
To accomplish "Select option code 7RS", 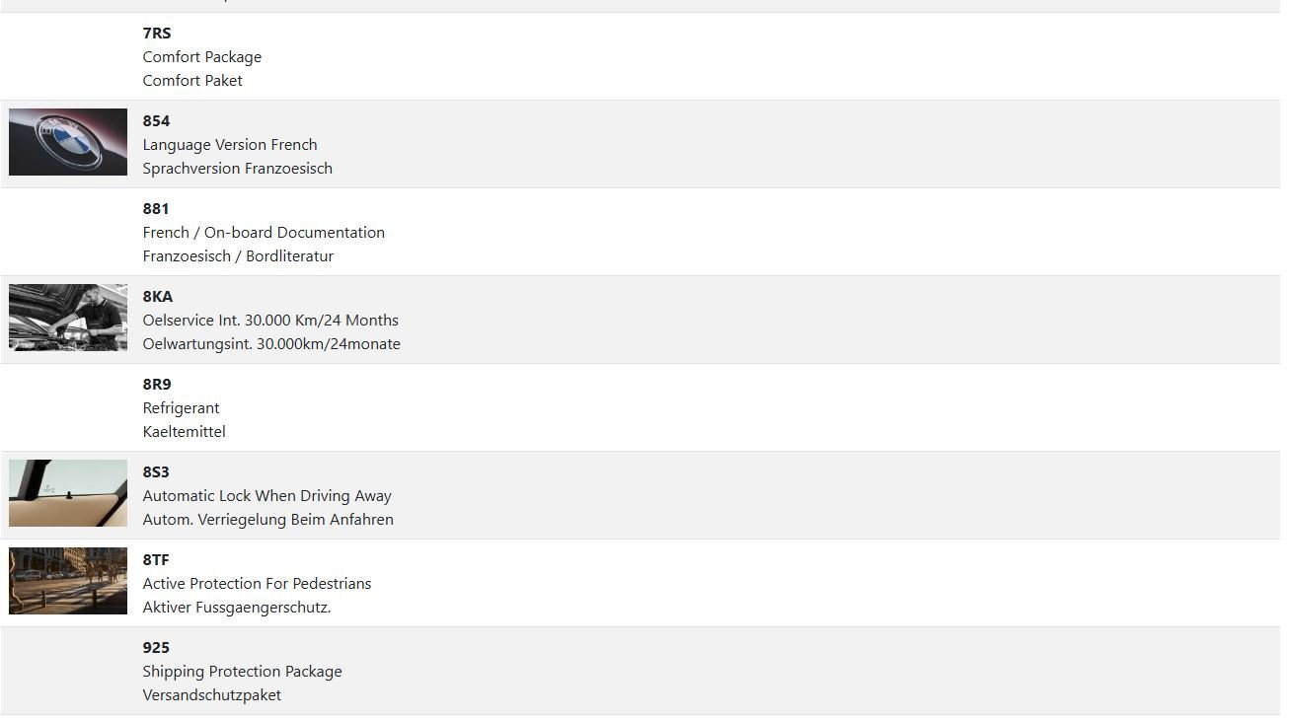I will pos(156,34).
